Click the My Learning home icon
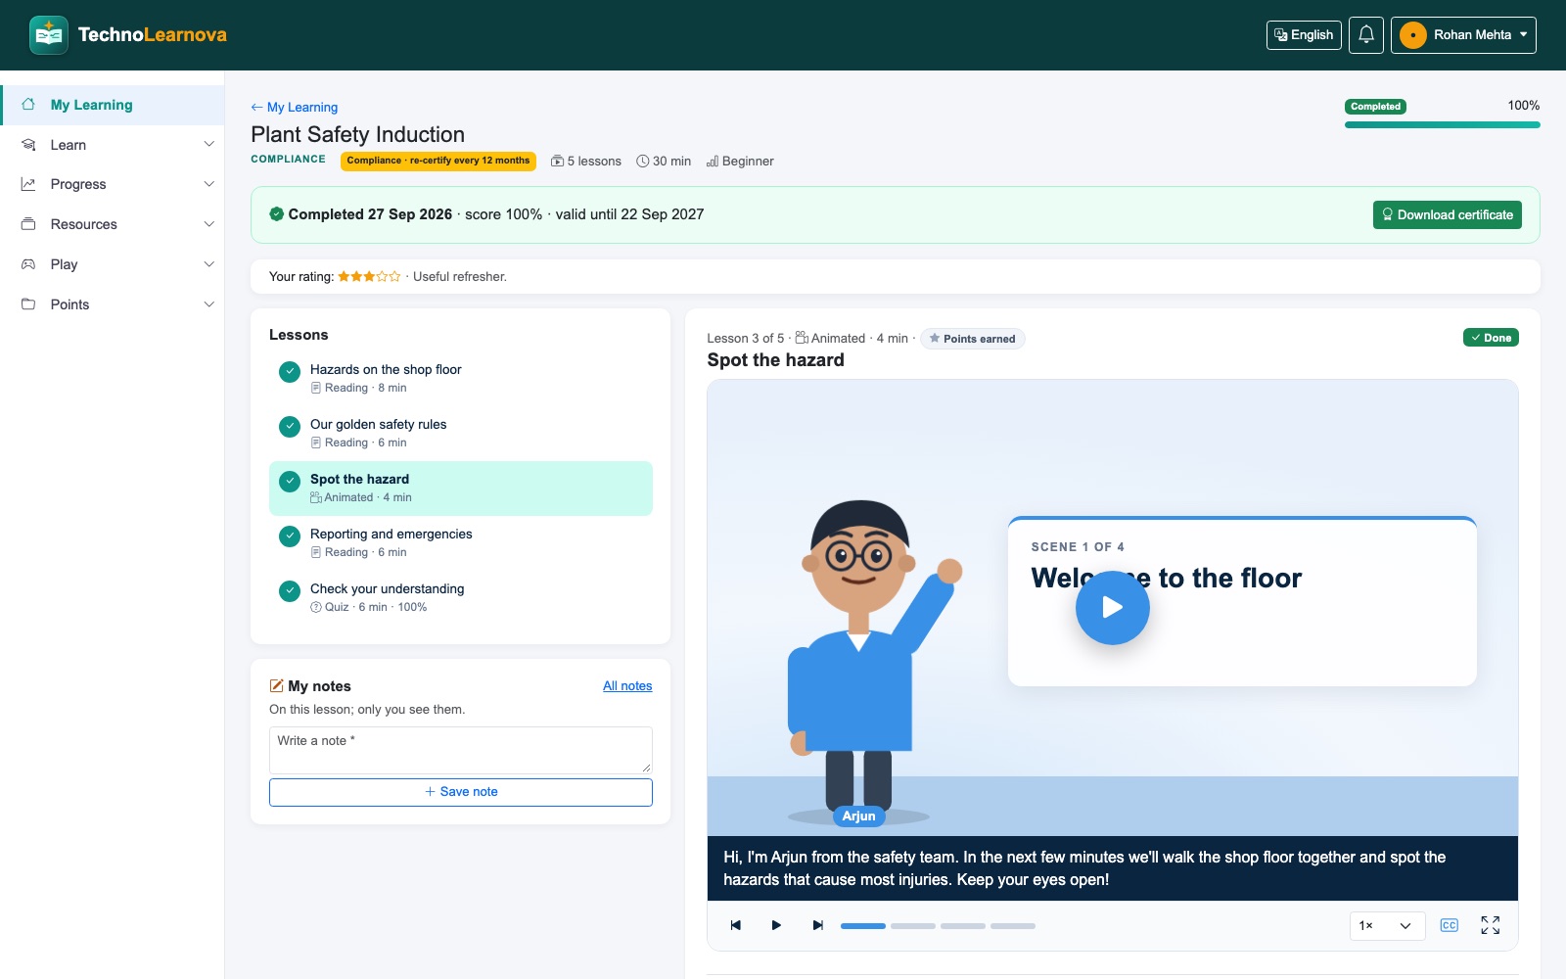1566x979 pixels. (x=28, y=105)
